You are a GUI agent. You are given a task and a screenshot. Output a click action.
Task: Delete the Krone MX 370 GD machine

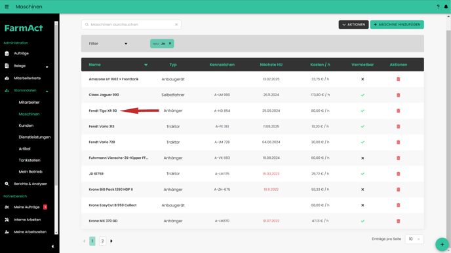point(399,221)
